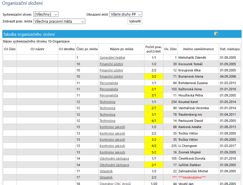Select the Veselý Jan name cell

click(198, 183)
